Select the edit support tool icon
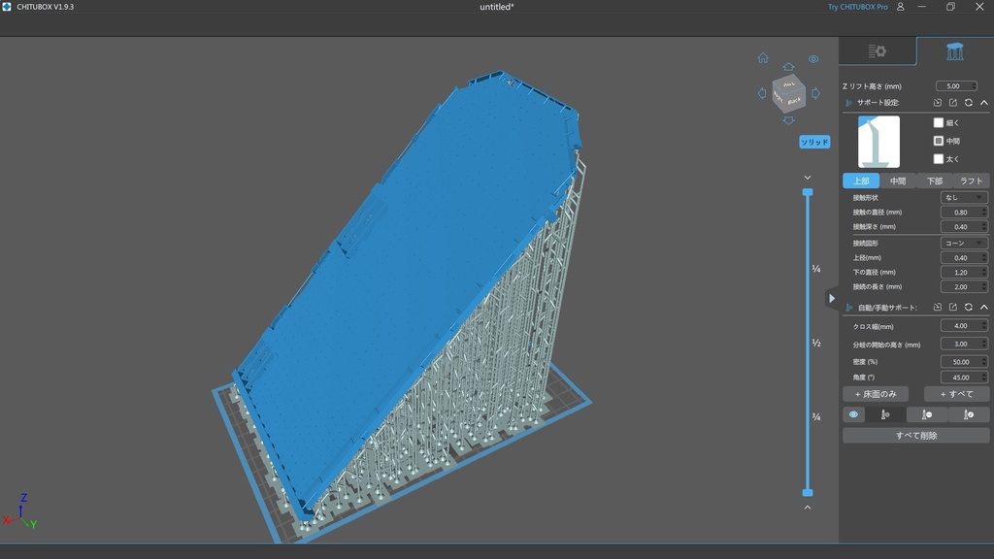Image resolution: width=994 pixels, height=559 pixels. [x=969, y=414]
